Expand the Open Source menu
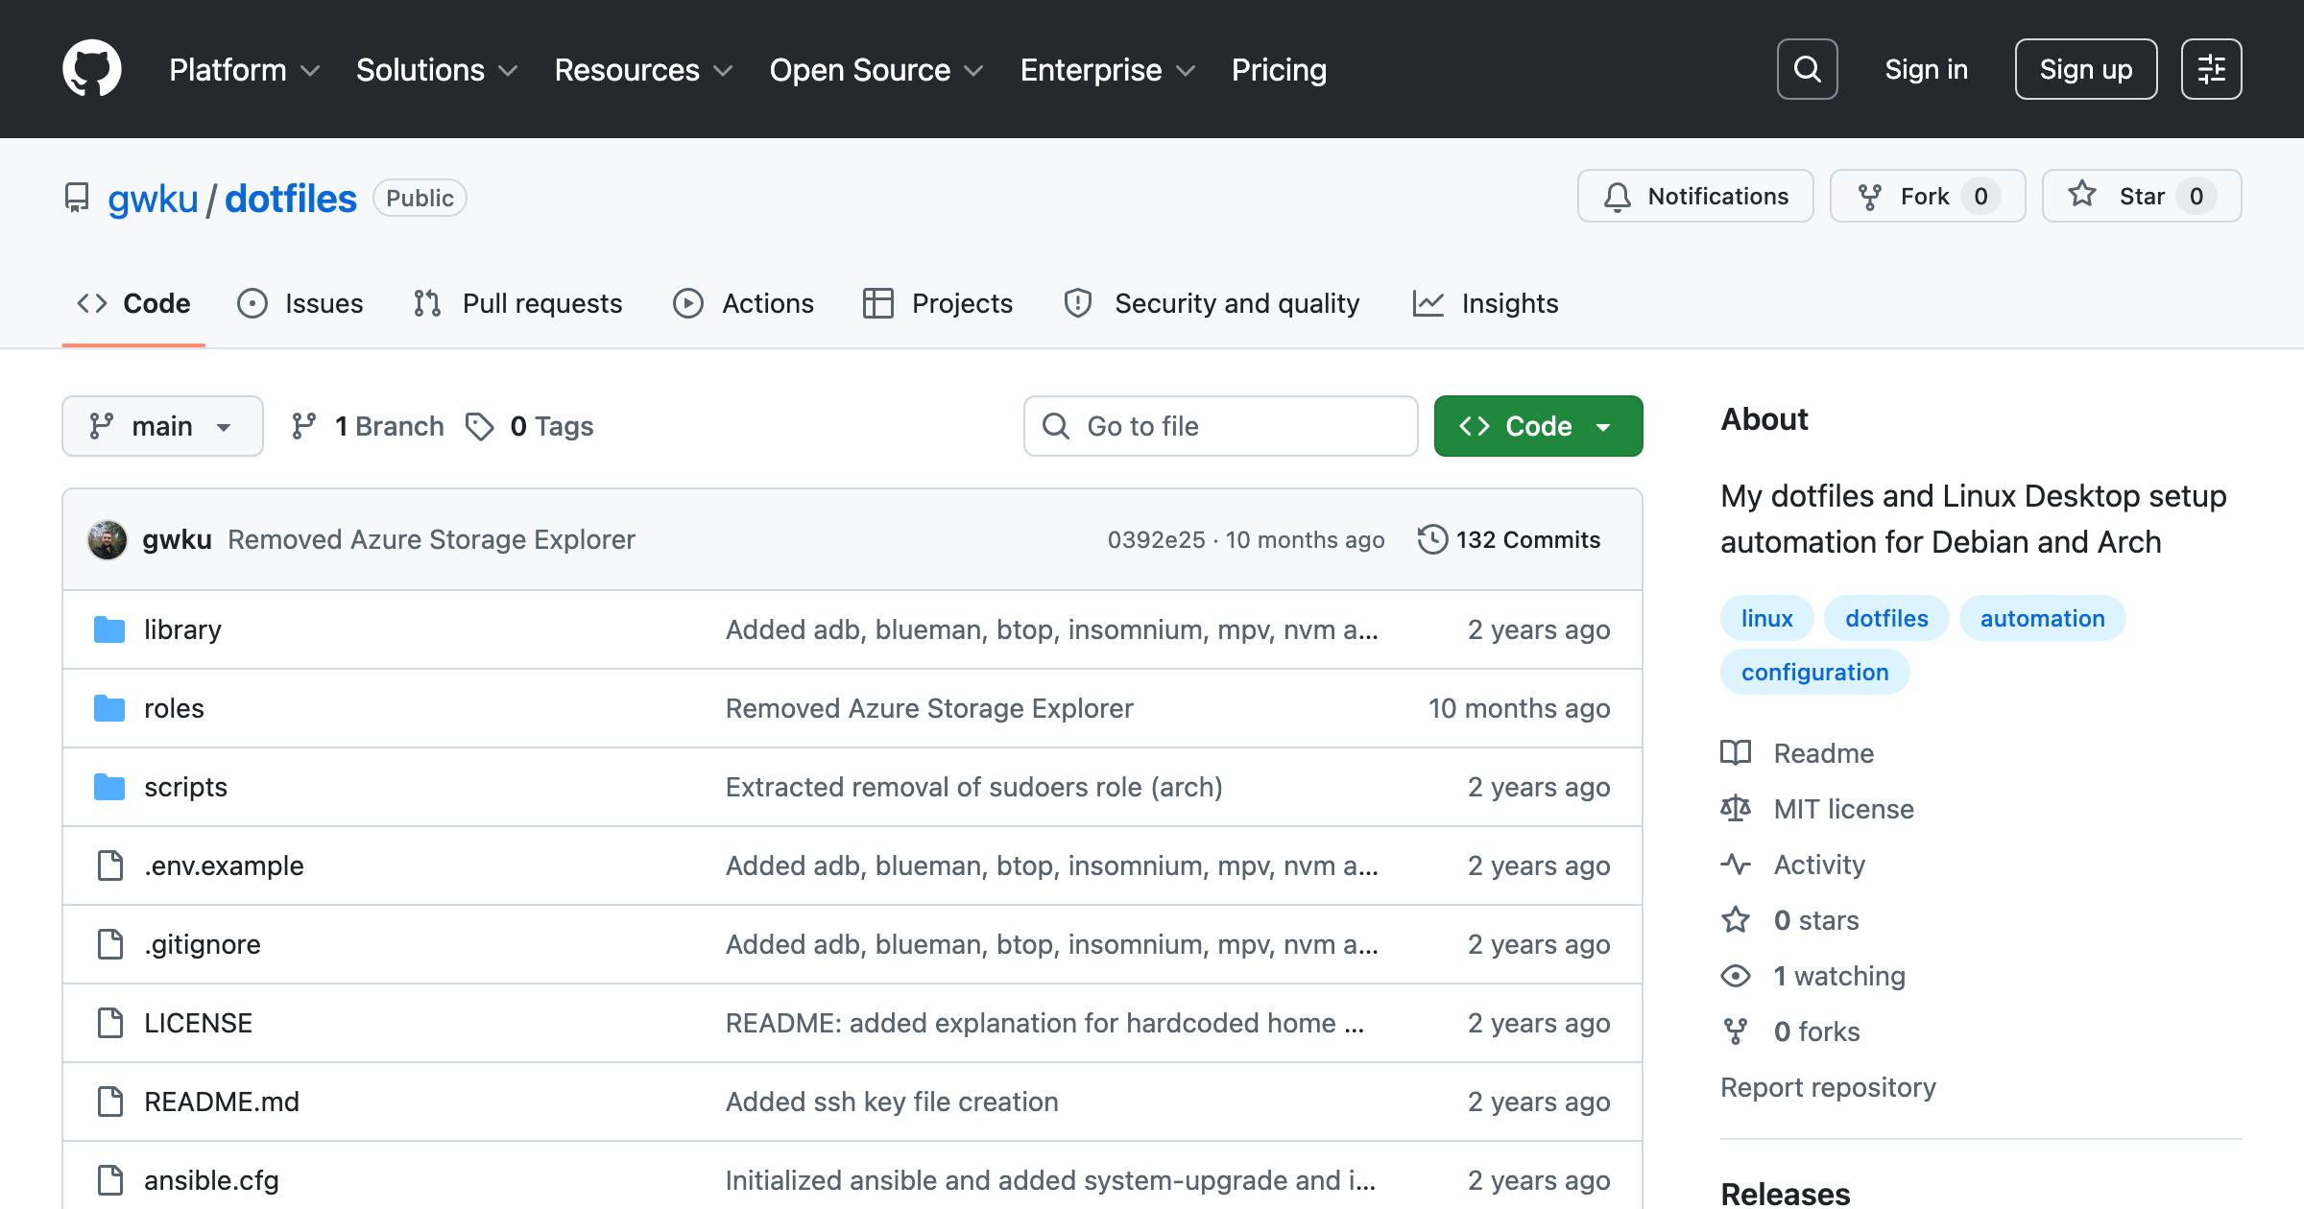Viewport: 2304px width, 1209px height. pyautogui.click(x=876, y=70)
